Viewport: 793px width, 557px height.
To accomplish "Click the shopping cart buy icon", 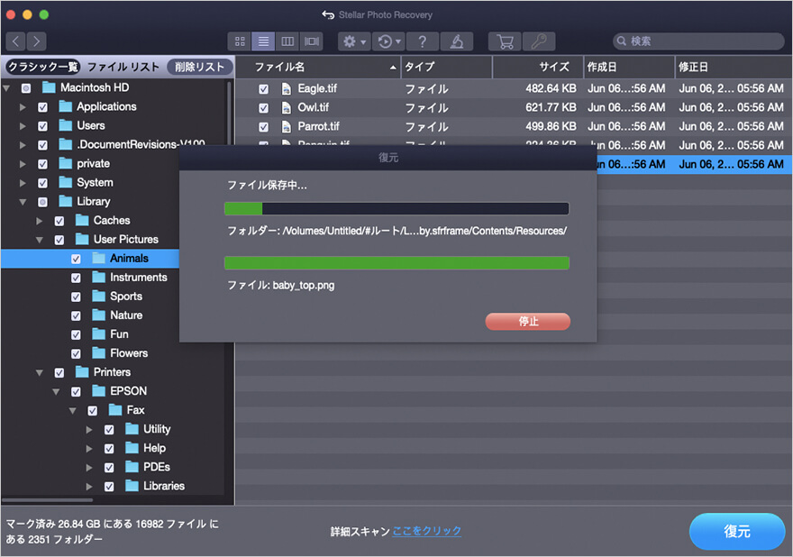I will pyautogui.click(x=505, y=41).
